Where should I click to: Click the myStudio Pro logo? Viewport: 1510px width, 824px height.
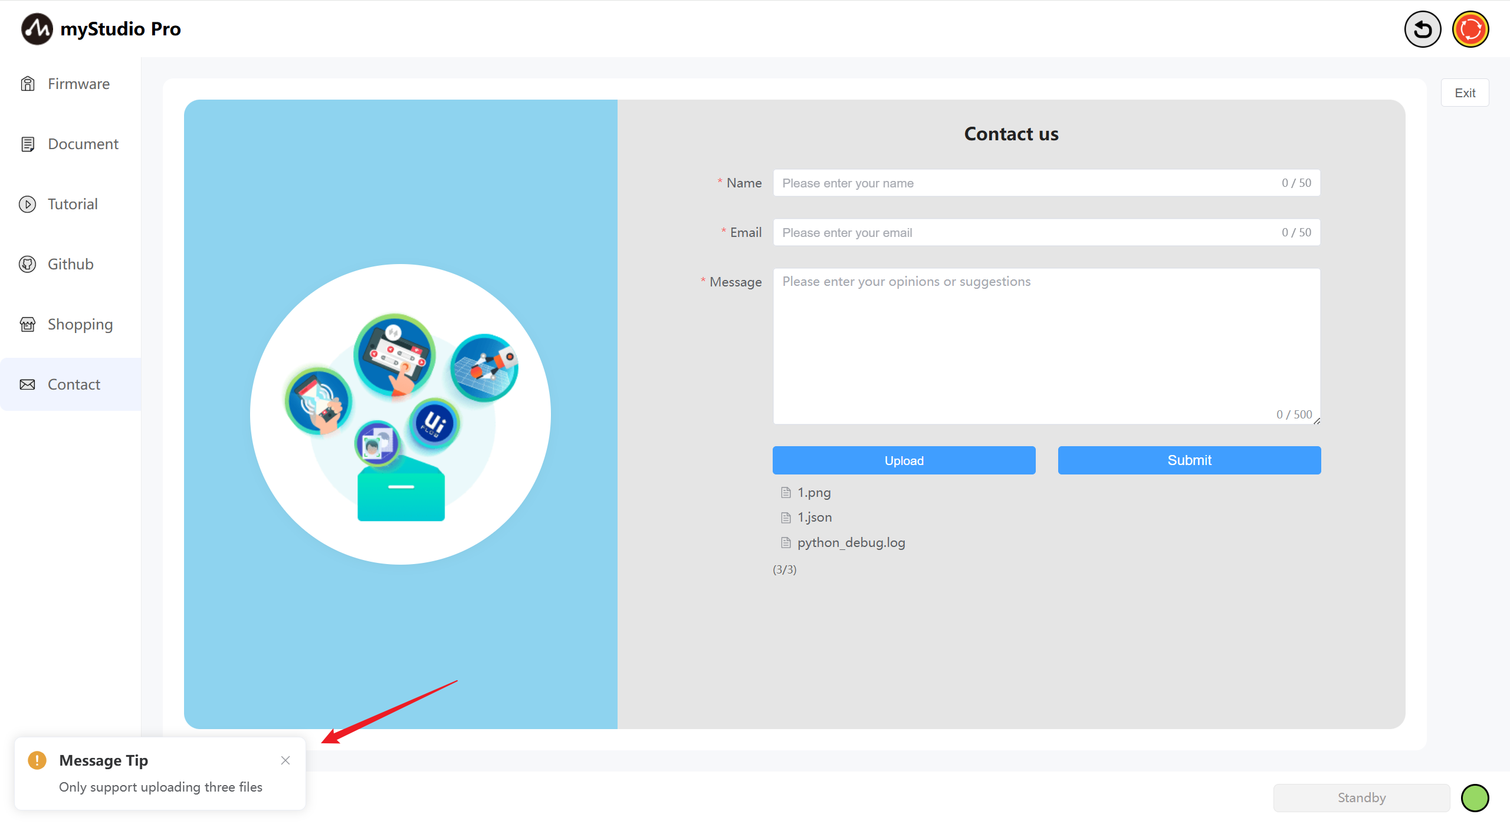[37, 29]
